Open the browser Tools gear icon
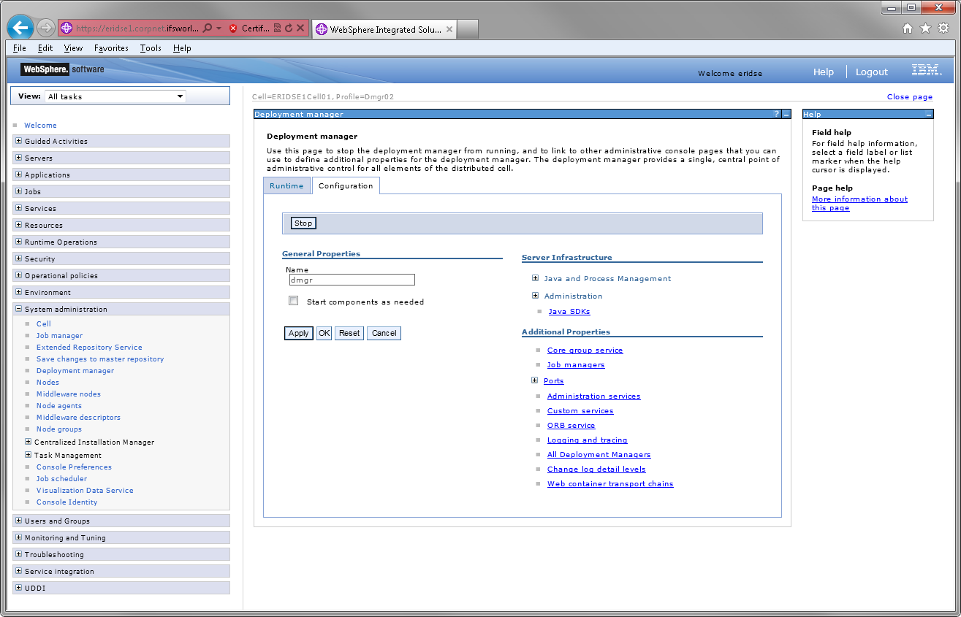 (x=943, y=28)
